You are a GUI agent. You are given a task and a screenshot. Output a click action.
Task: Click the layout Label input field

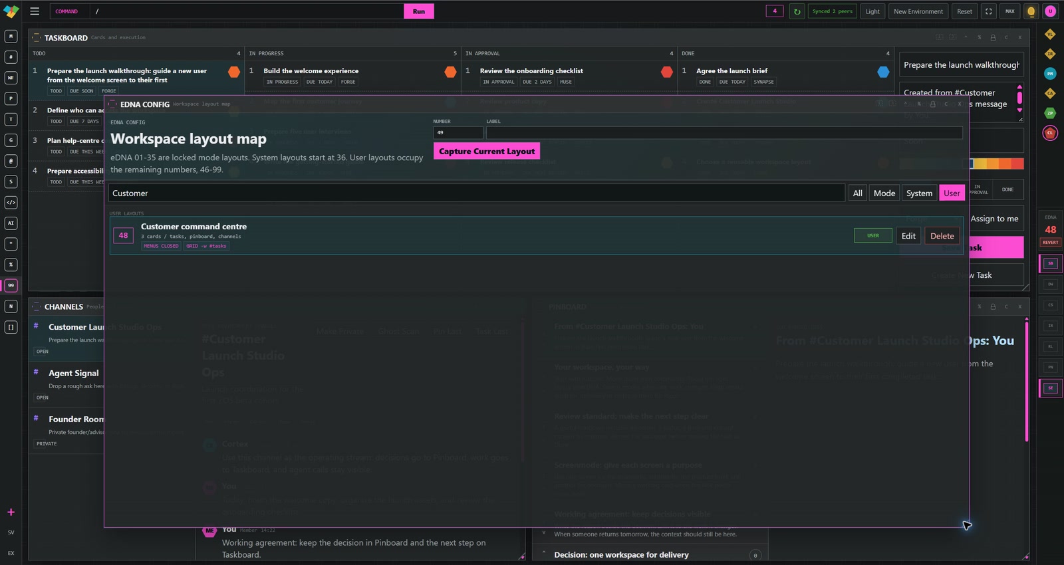[724, 133]
